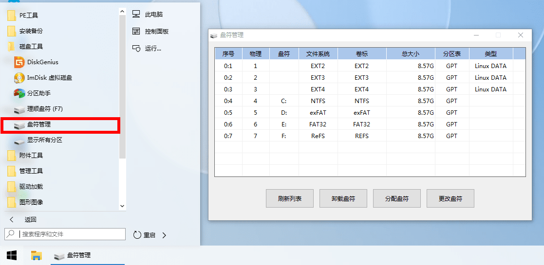
Task: Focus the 搜索程序和文件 search box
Action: click(65, 234)
